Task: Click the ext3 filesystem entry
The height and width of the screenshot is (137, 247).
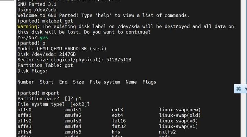Action: tap(117, 110)
